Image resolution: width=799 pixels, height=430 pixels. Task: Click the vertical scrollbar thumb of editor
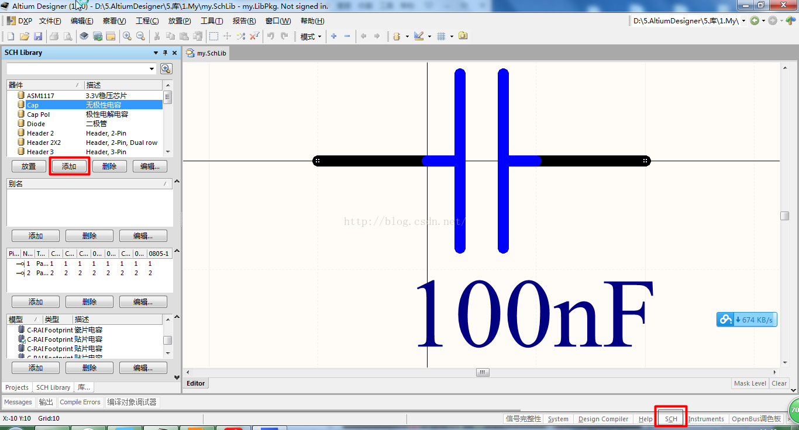coord(784,216)
